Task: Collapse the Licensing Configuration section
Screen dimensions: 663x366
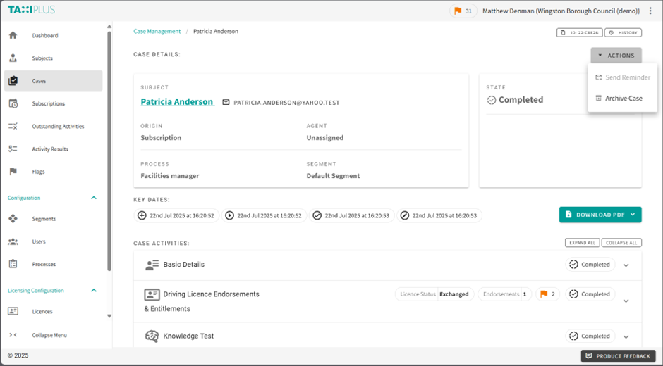Action: [x=94, y=291]
